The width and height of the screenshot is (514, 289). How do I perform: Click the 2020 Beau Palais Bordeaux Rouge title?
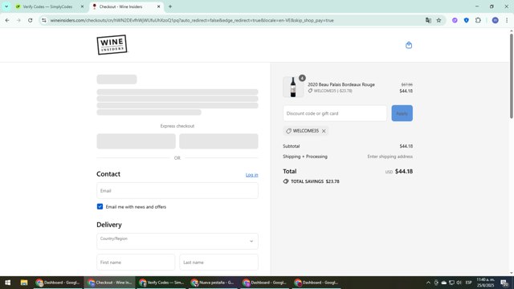[x=341, y=84]
